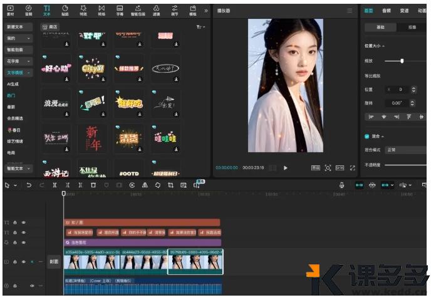
Task: Show more tabs with the » chevron
Action: click(x=206, y=11)
